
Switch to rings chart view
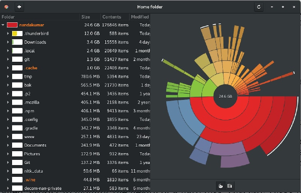(221, 185)
